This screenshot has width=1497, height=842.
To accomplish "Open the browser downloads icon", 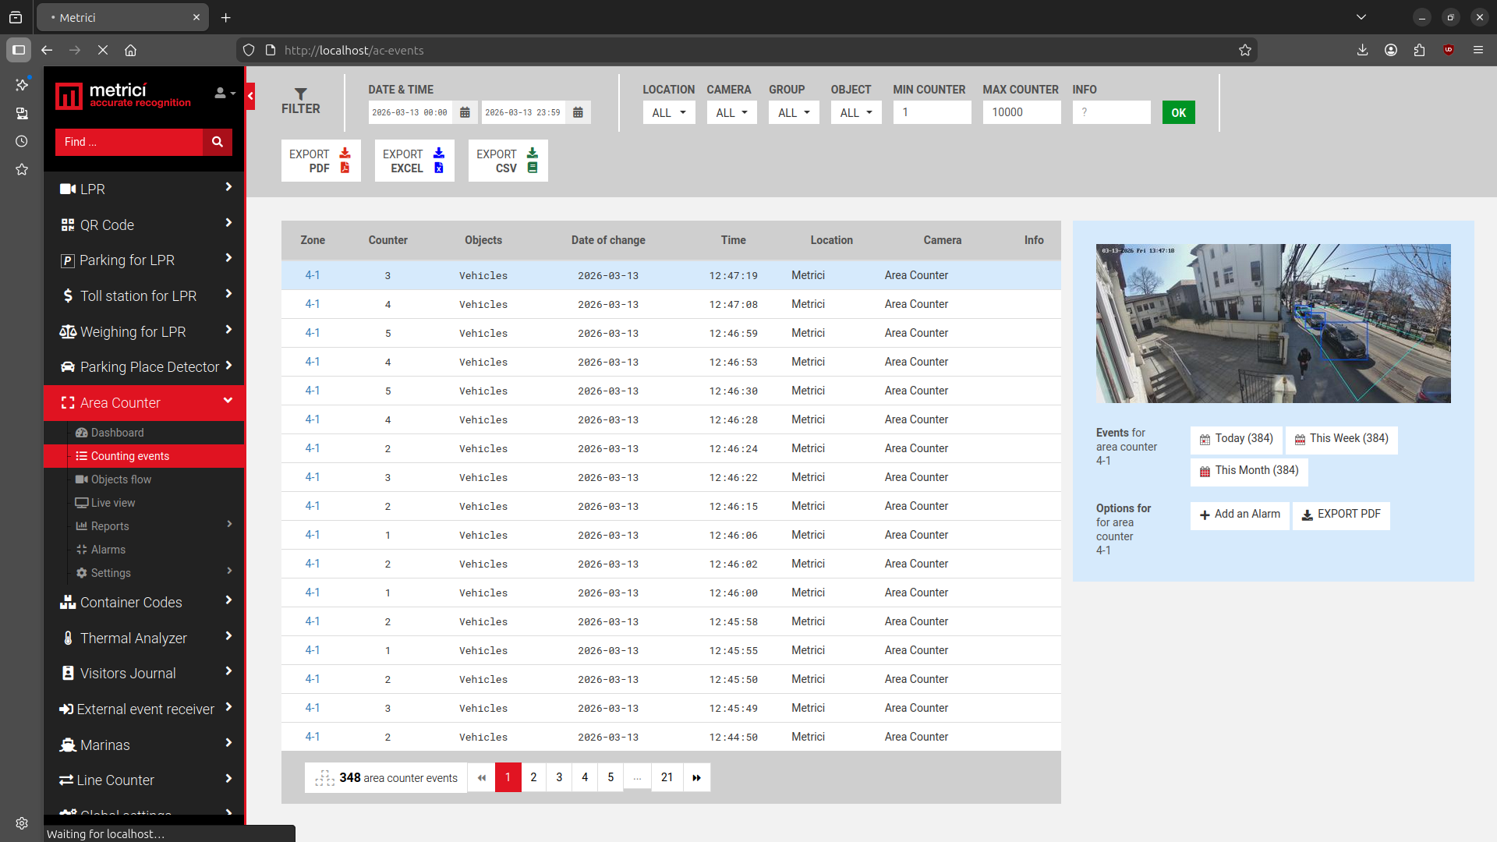I will [x=1362, y=50].
